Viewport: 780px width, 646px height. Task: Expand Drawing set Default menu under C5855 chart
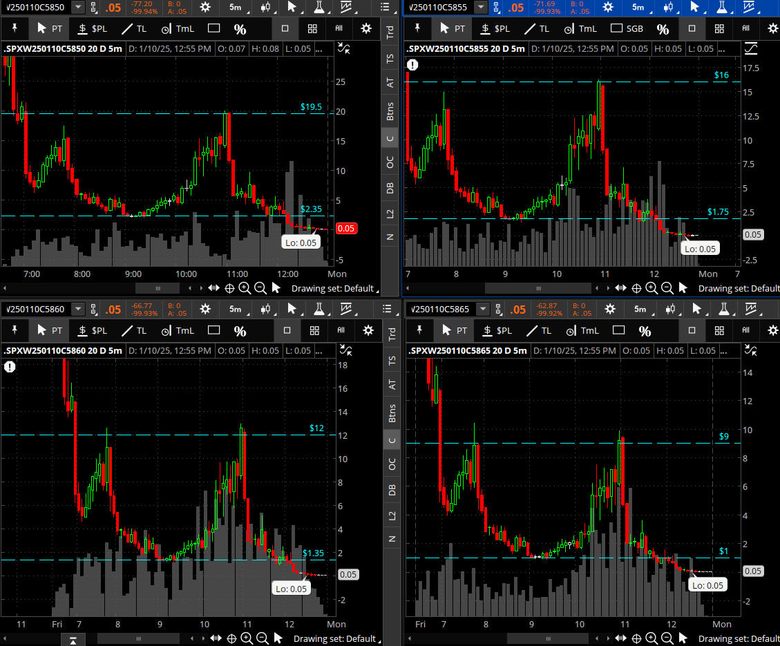pos(739,288)
